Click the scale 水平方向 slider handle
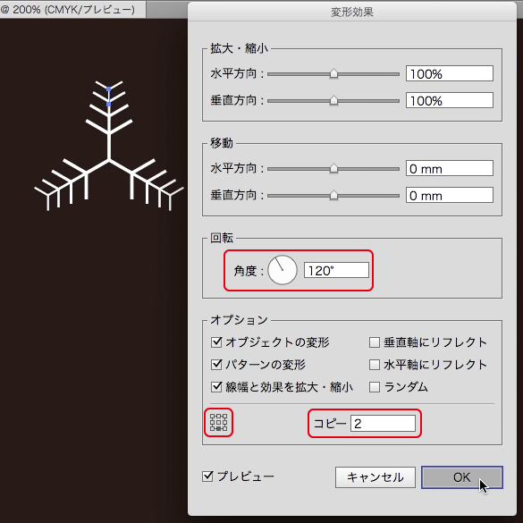523x523 pixels. point(333,73)
